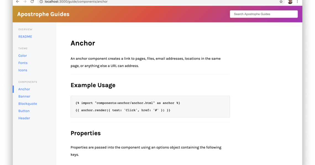Click the browser back arrow
Image resolution: width=315 pixels, height=165 pixels.
tap(17, 2)
